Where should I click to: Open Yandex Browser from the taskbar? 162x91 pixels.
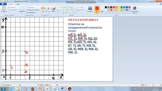pyautogui.click(x=47, y=89)
